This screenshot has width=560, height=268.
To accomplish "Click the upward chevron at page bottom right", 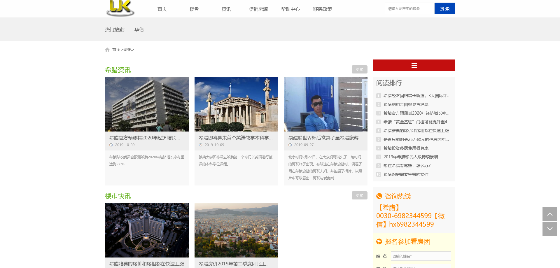I will 550,214.
